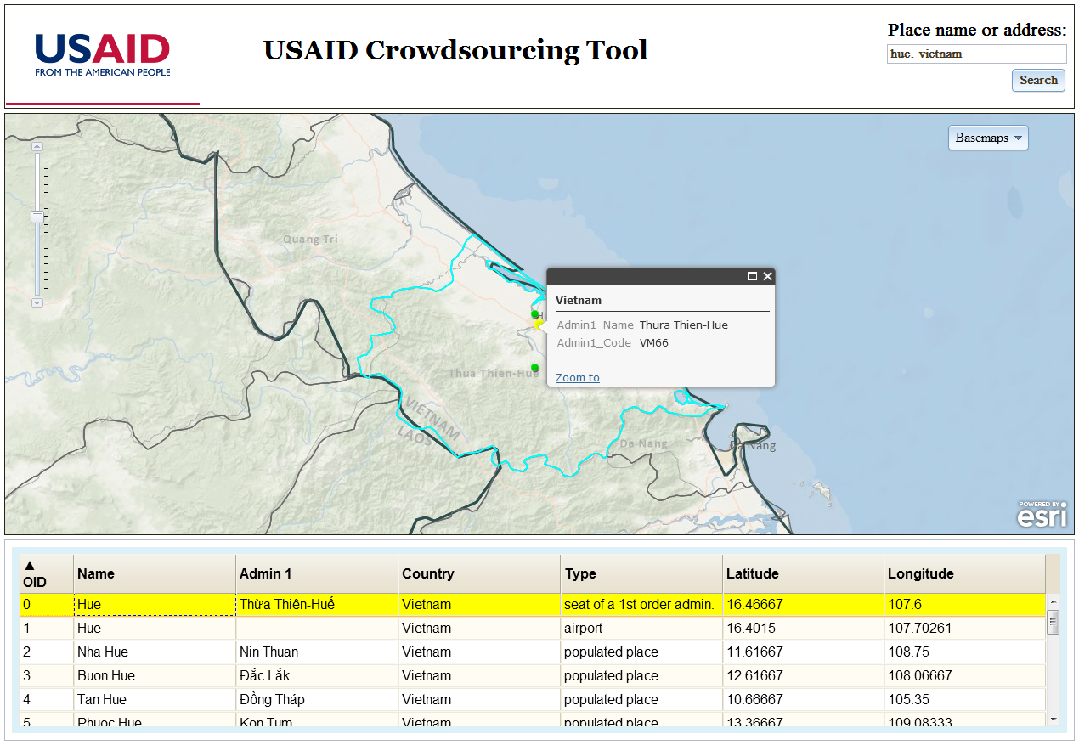Sort by Latitude column header

pyautogui.click(x=803, y=574)
